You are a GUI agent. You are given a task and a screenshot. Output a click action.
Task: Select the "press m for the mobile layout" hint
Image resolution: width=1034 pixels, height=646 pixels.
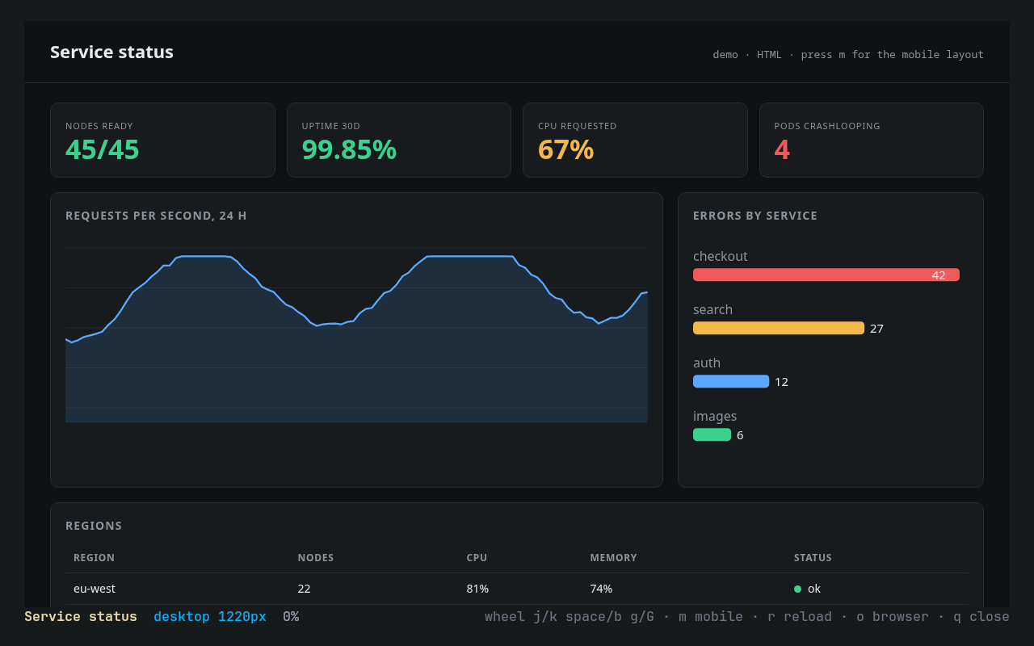tap(893, 54)
